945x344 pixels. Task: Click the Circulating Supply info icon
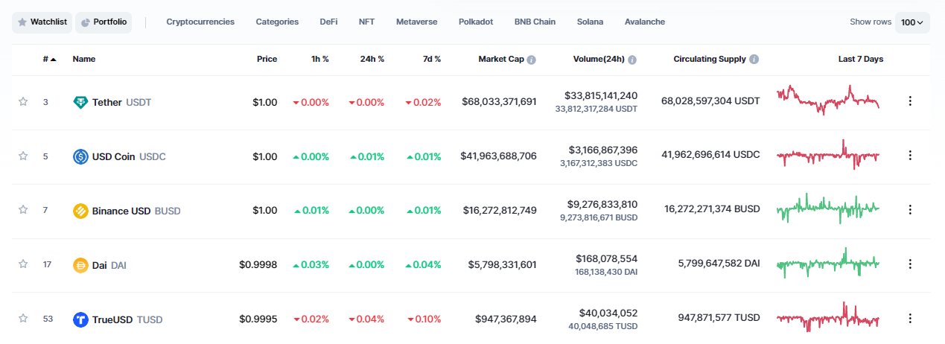coord(754,60)
